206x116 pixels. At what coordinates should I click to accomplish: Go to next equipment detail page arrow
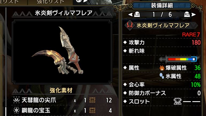194,15
